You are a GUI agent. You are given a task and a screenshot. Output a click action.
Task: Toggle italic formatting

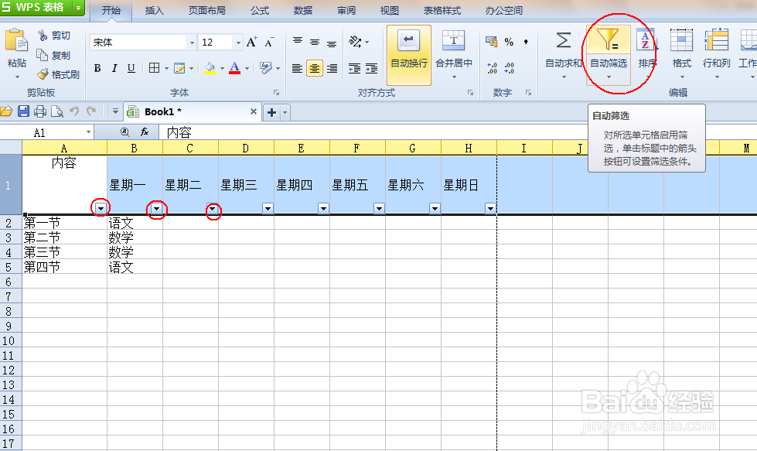tap(114, 69)
